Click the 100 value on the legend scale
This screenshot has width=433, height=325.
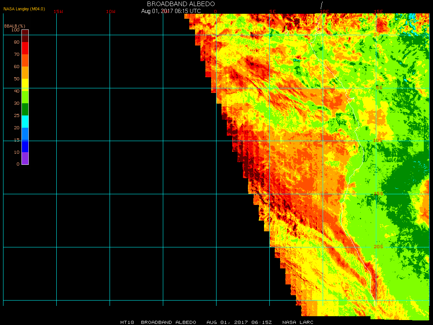(x=15, y=30)
